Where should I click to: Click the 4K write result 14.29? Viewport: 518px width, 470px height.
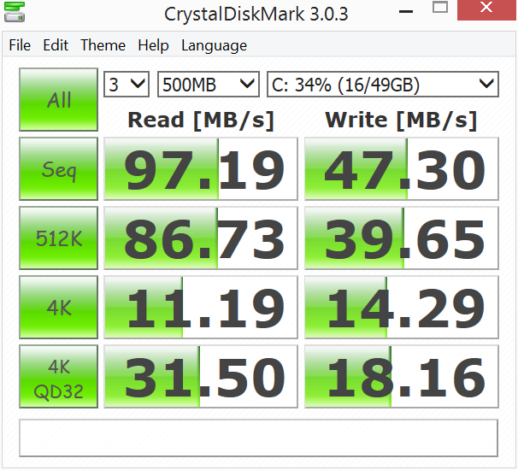pos(402,307)
